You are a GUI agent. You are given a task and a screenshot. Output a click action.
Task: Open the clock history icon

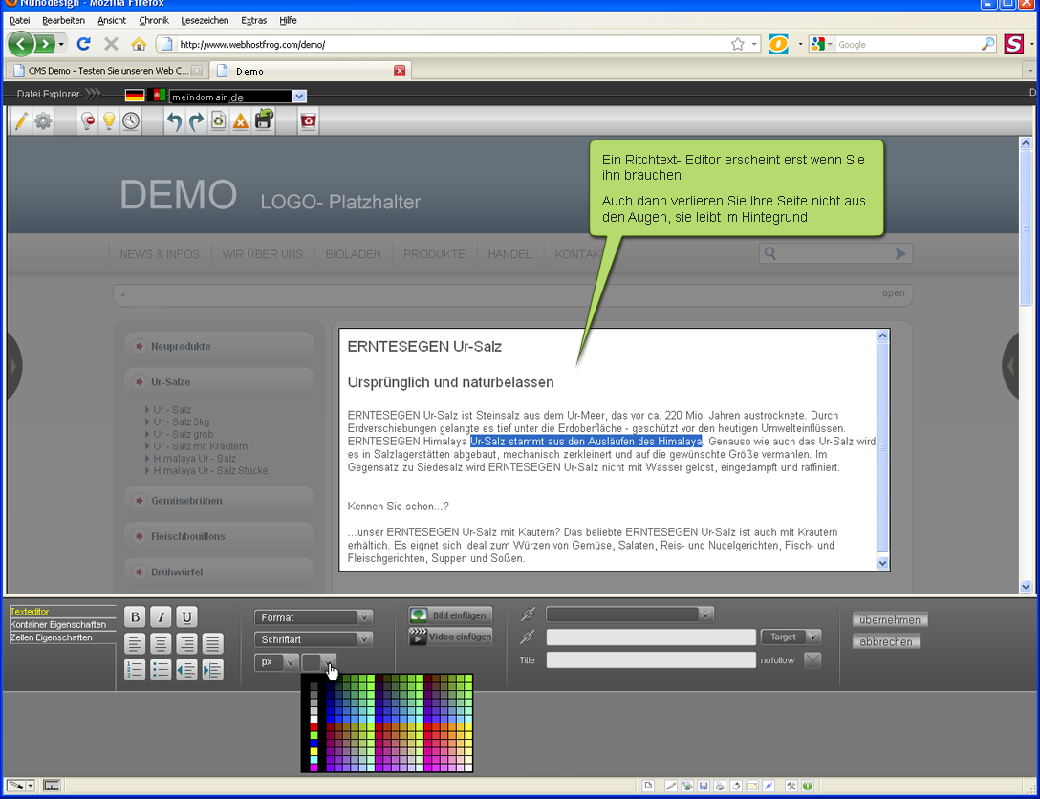coord(131,120)
